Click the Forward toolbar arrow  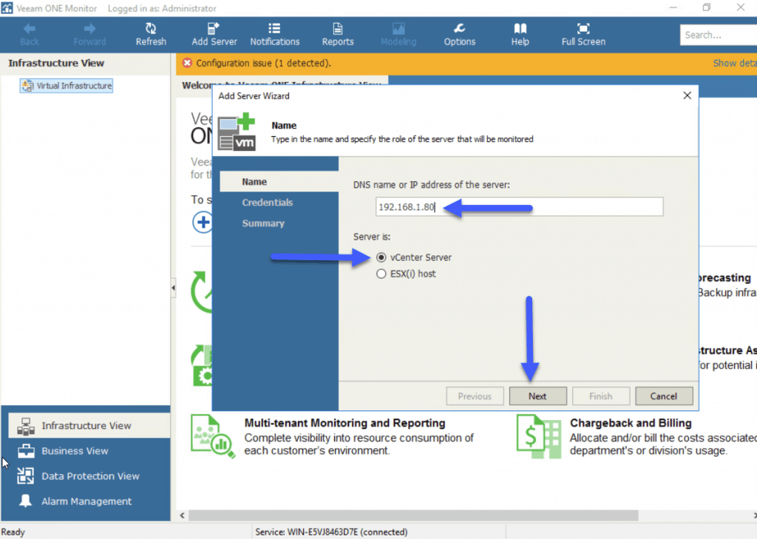click(x=89, y=35)
